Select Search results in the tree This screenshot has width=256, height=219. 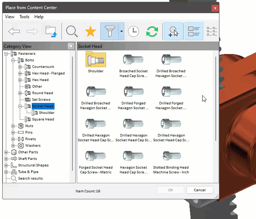(30, 178)
